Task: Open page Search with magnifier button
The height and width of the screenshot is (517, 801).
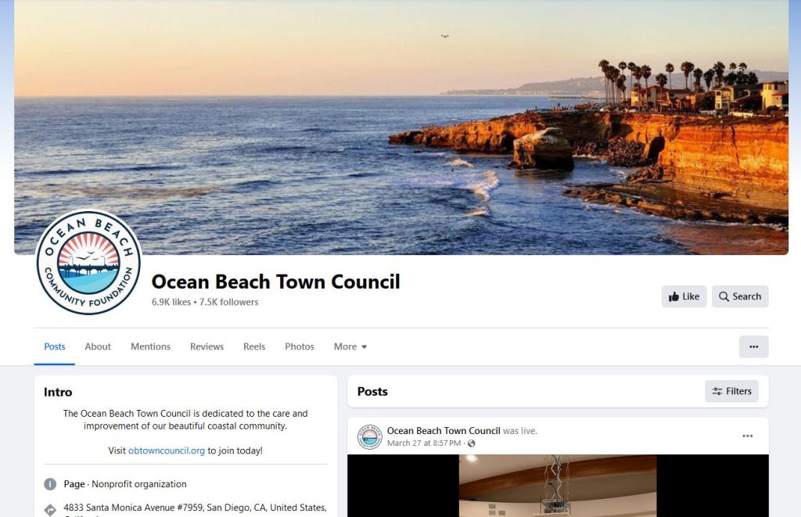Action: (x=740, y=296)
